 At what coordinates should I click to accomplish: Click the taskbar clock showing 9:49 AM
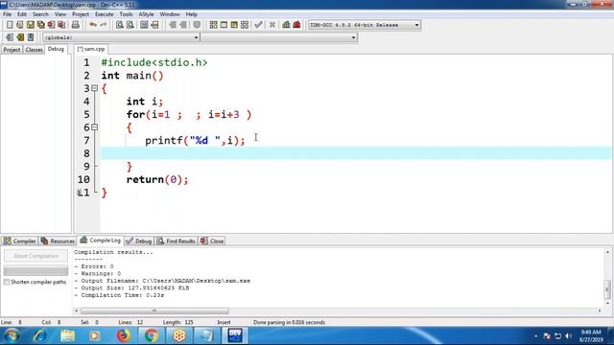pos(591,336)
